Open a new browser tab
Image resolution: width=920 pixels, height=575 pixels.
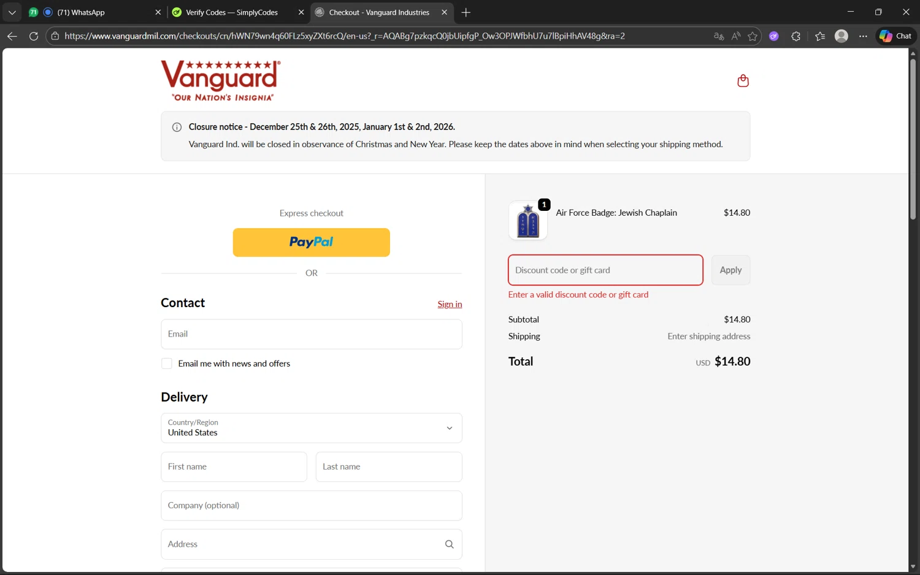tap(466, 12)
